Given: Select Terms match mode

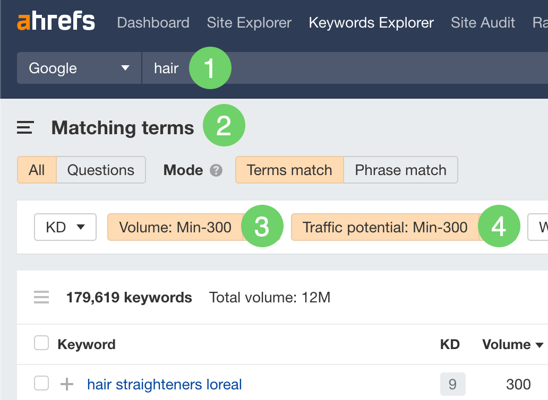Looking at the screenshot, I should (289, 170).
